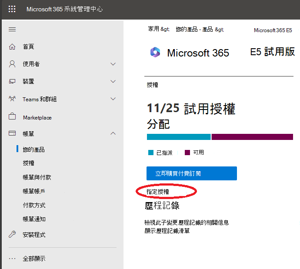300x269 pixels.
Task: Click the Microsoft 365 product logo
Action: click(x=155, y=52)
